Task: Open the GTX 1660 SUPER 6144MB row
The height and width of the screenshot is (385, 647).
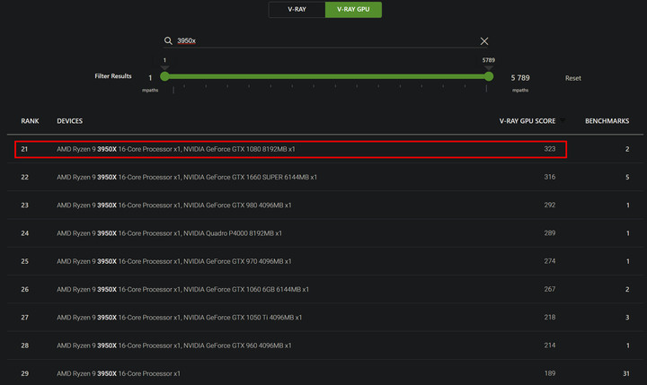Action: 325,178
